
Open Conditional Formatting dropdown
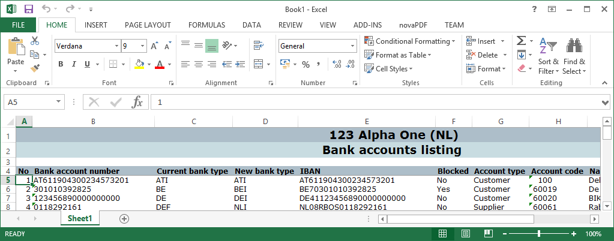click(409, 41)
